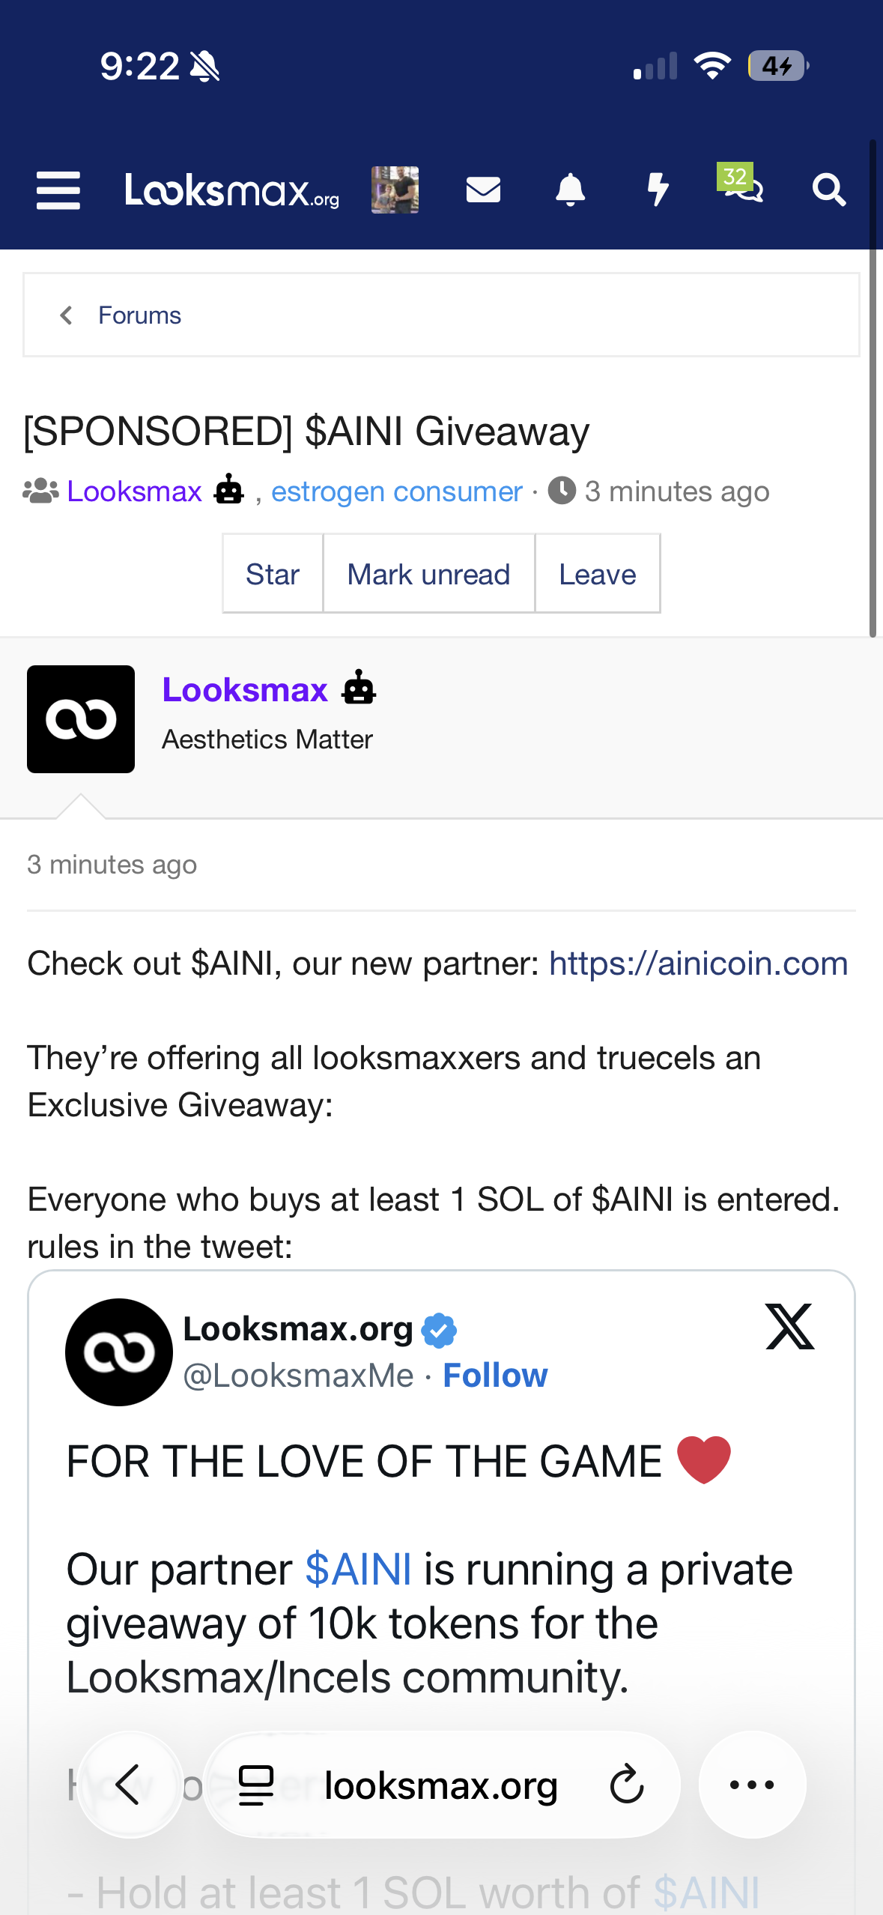Follow Looksmax.org on embedded tweet

pyautogui.click(x=495, y=1376)
